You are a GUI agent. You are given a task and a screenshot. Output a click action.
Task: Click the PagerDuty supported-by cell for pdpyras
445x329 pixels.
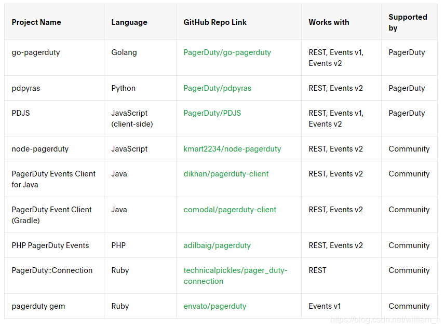(x=410, y=88)
